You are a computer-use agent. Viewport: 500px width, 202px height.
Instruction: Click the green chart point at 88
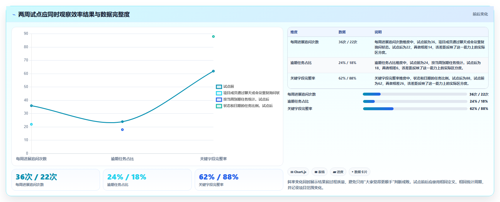(213, 37)
